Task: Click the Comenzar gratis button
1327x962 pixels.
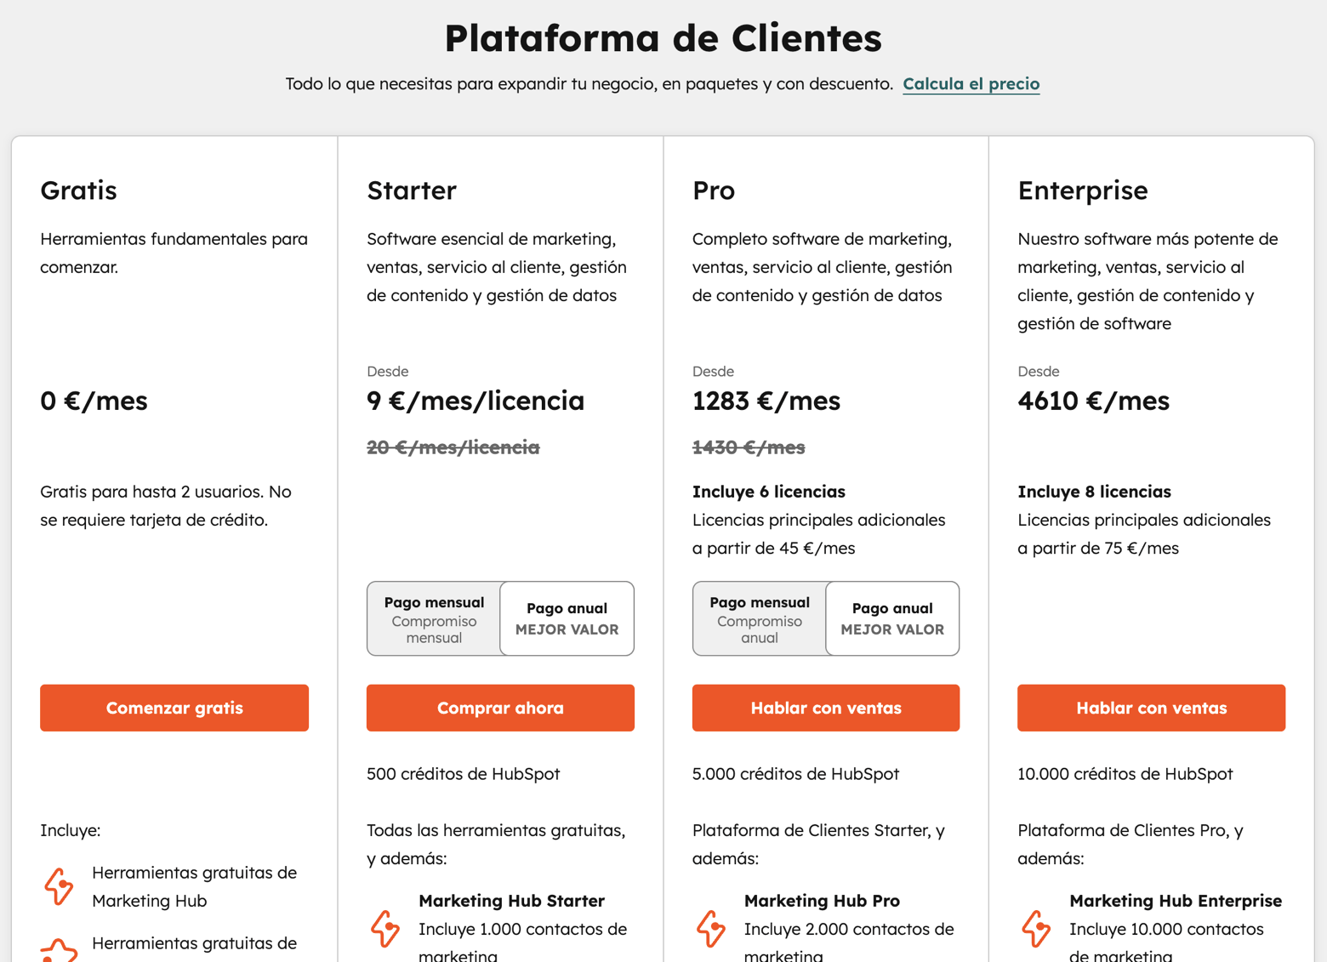Action: [174, 708]
